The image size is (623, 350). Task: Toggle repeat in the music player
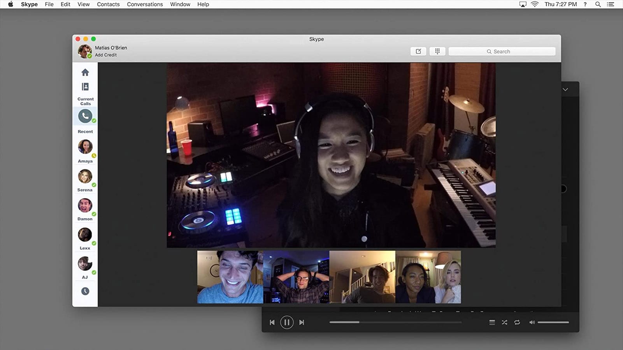tap(517, 322)
